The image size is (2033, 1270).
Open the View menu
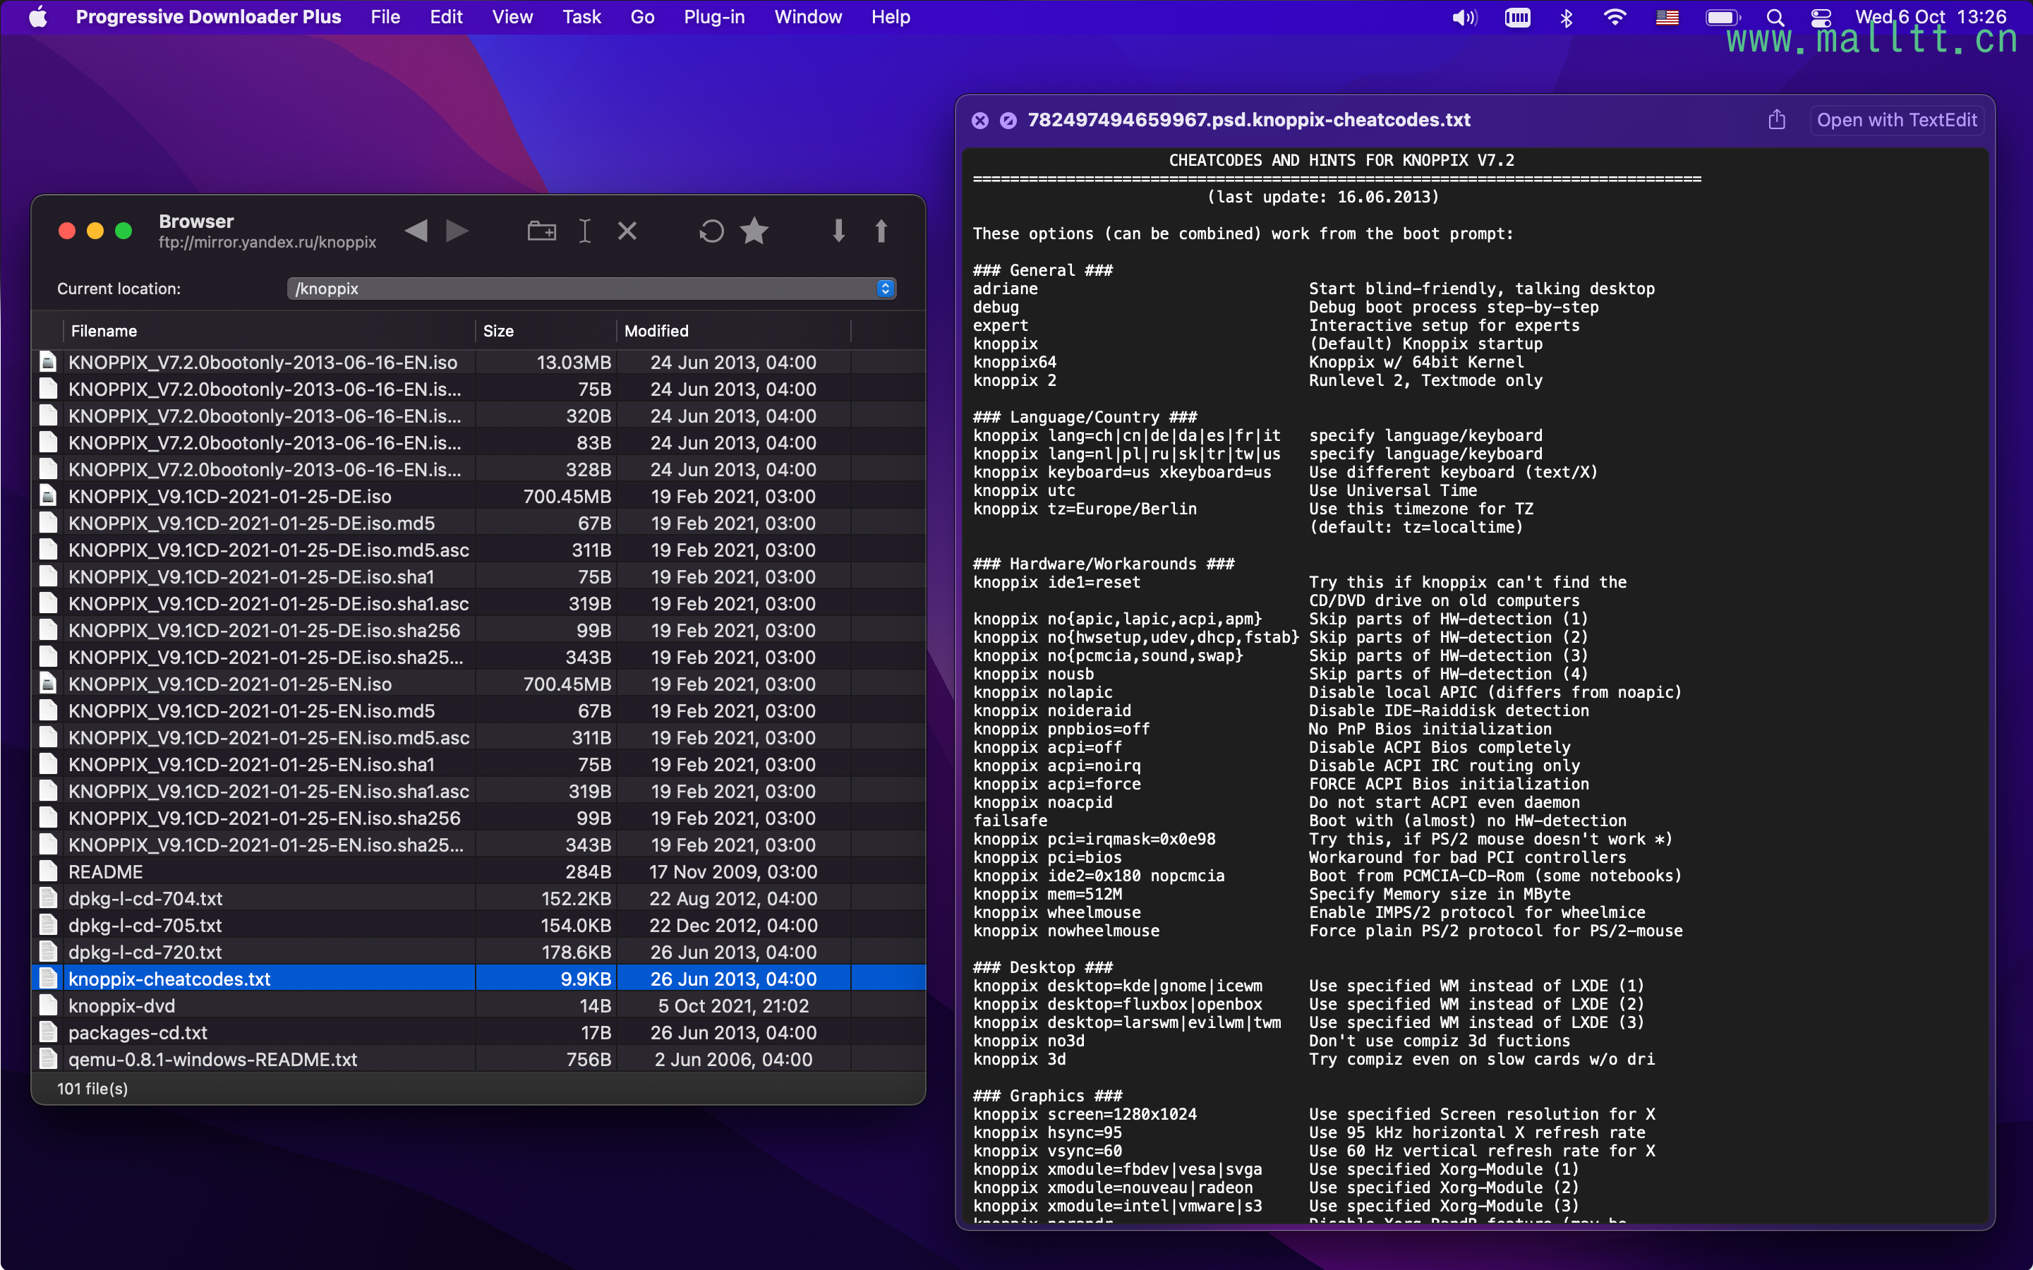[512, 17]
